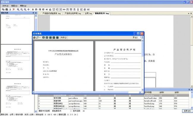Close the bottom properties panel
Image resolution: width=193 pixels, height=116 pixels.
192,90
